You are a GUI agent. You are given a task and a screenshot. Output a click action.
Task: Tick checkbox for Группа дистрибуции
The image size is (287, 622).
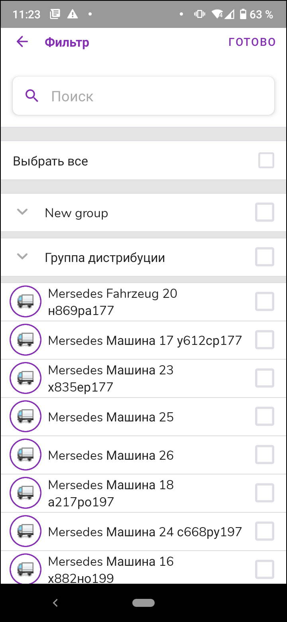(x=265, y=257)
